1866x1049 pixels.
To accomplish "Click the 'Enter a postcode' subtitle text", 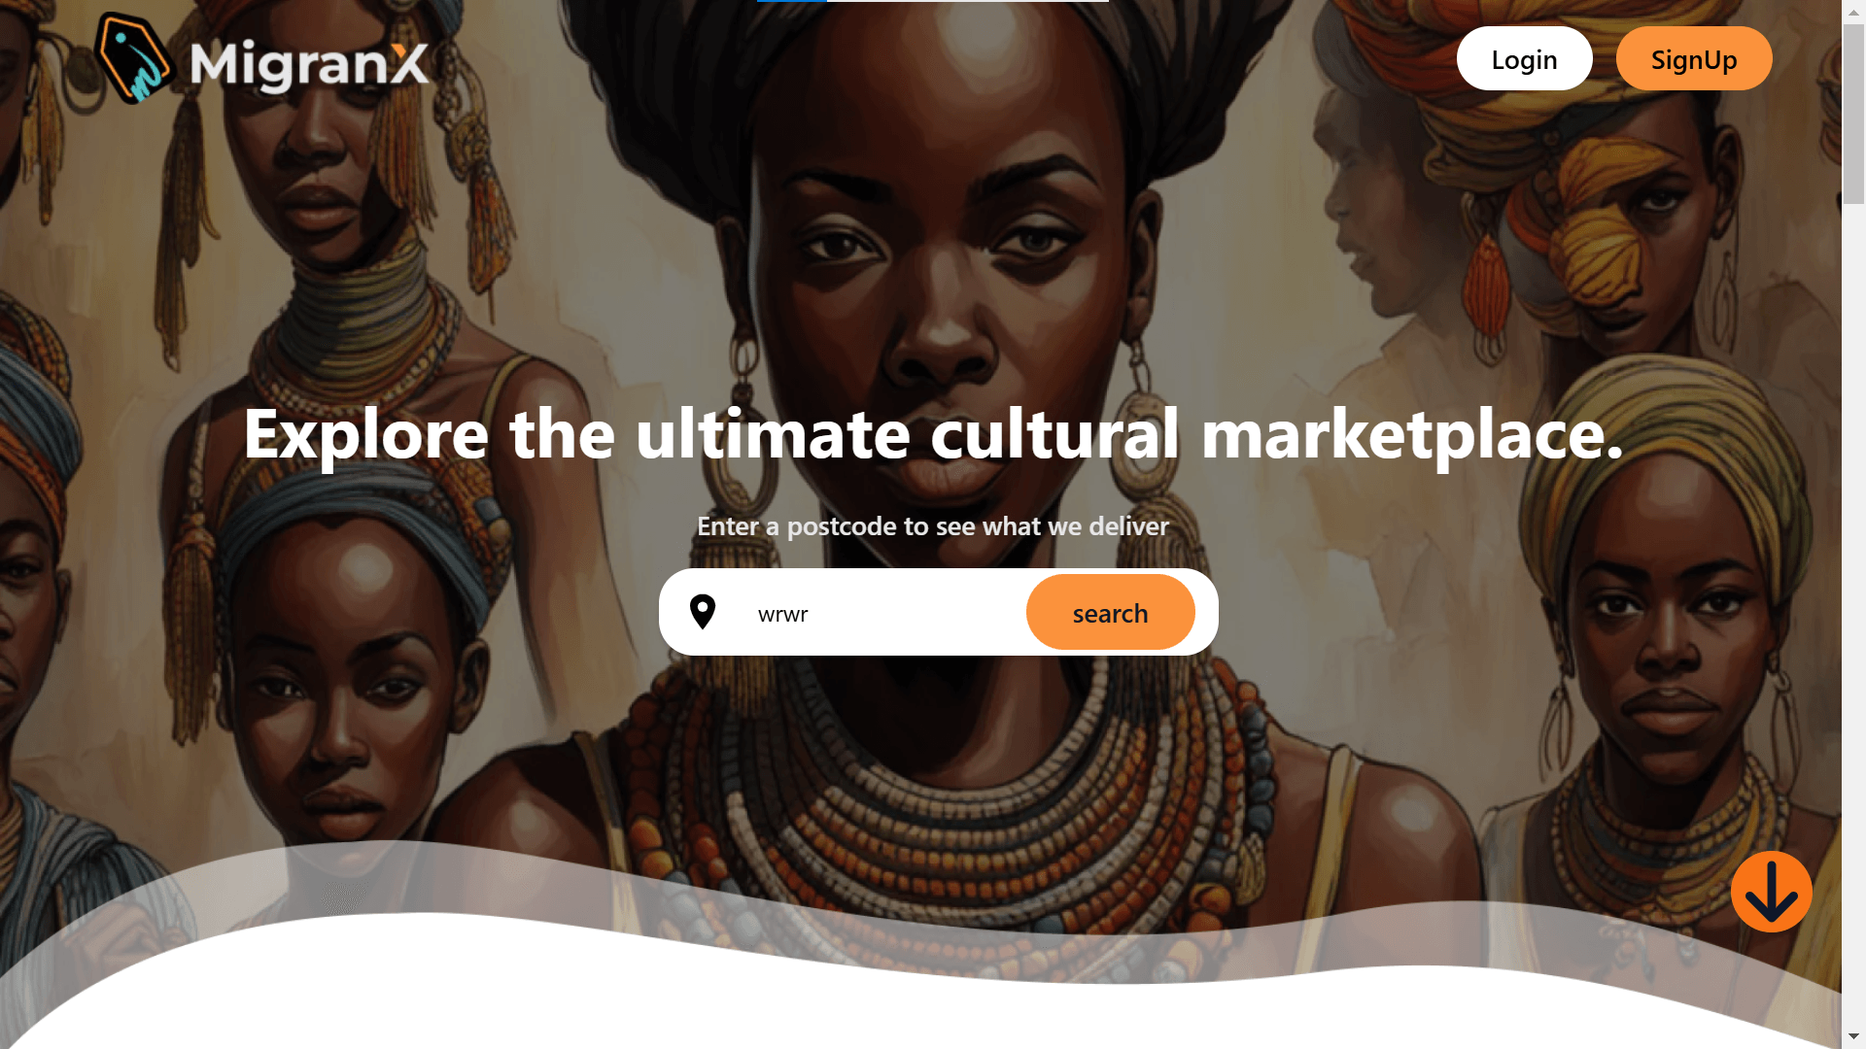I will (x=933, y=526).
